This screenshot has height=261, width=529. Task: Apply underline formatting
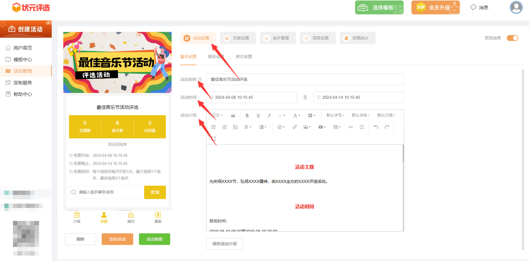point(258,115)
